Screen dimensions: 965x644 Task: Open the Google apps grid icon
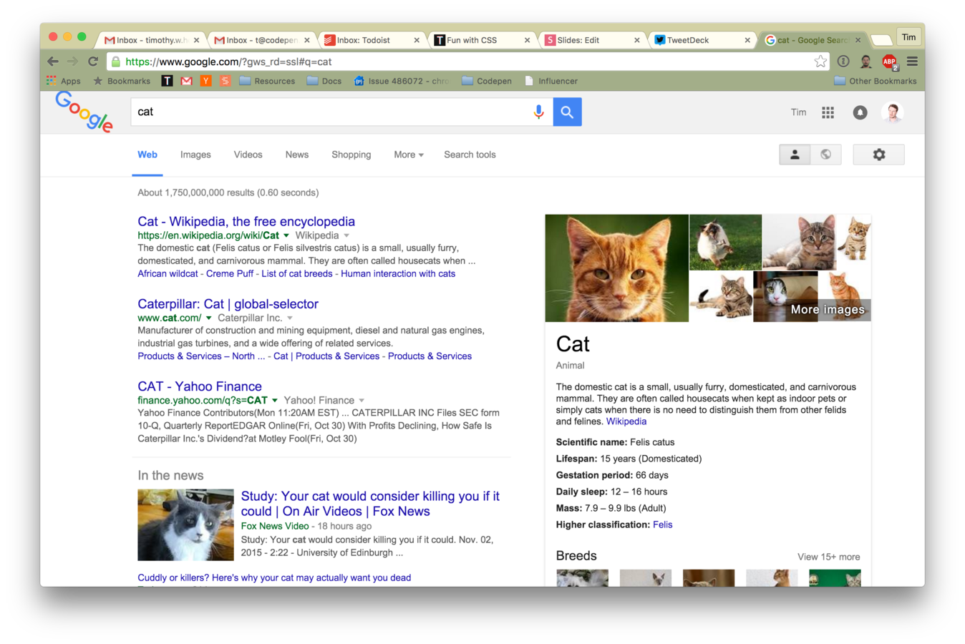828,112
